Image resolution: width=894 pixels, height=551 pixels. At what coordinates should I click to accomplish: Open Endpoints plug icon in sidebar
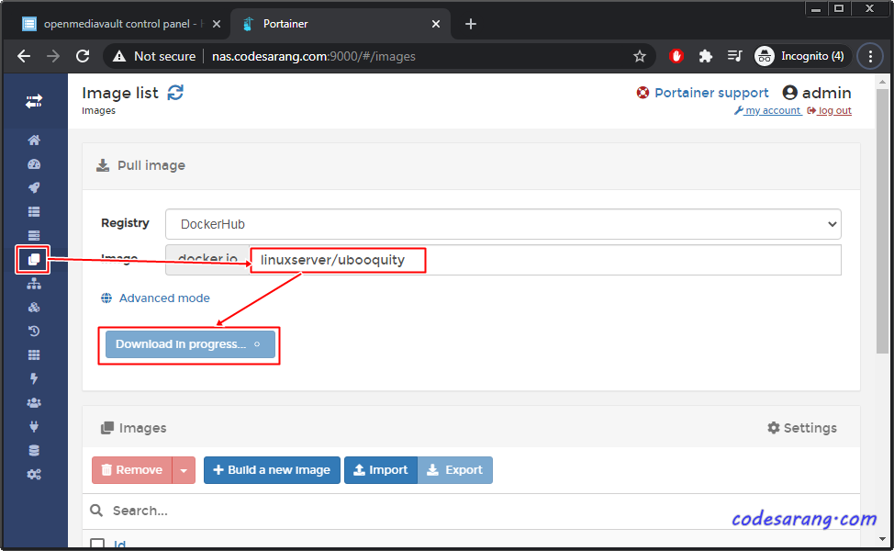click(34, 427)
